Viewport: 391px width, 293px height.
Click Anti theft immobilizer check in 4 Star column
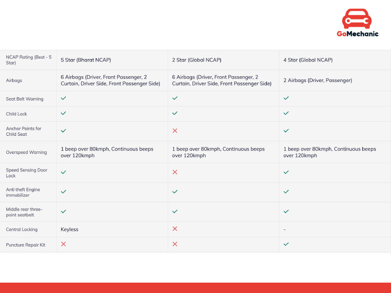[x=286, y=192]
